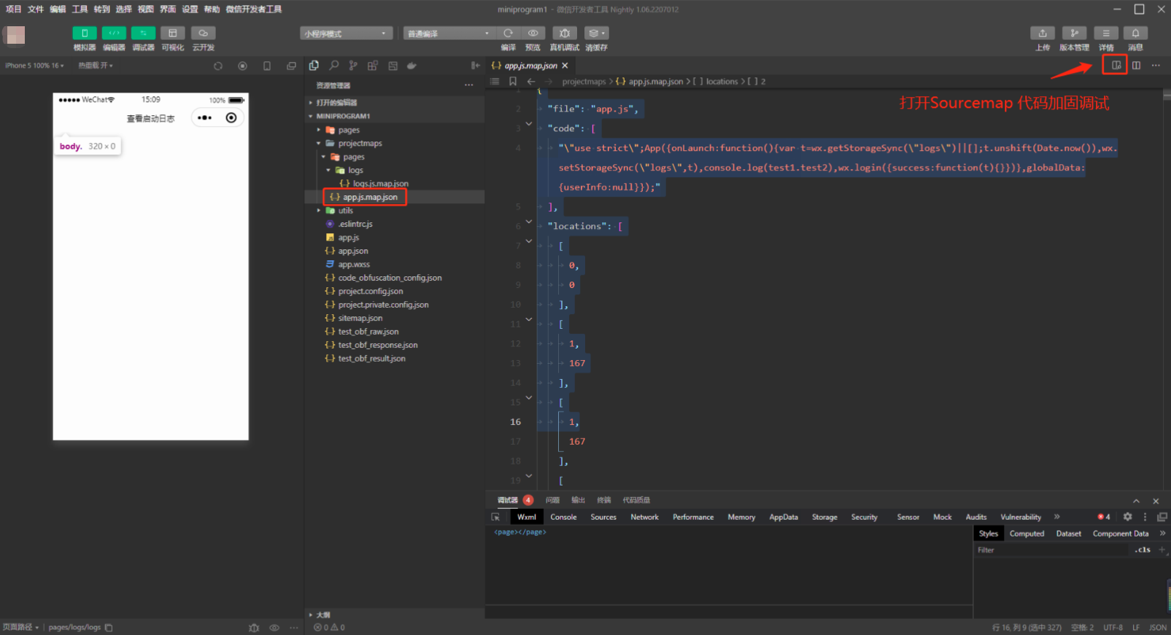Open the 消息 notifications bell
This screenshot has width=1171, height=635.
(1136, 34)
